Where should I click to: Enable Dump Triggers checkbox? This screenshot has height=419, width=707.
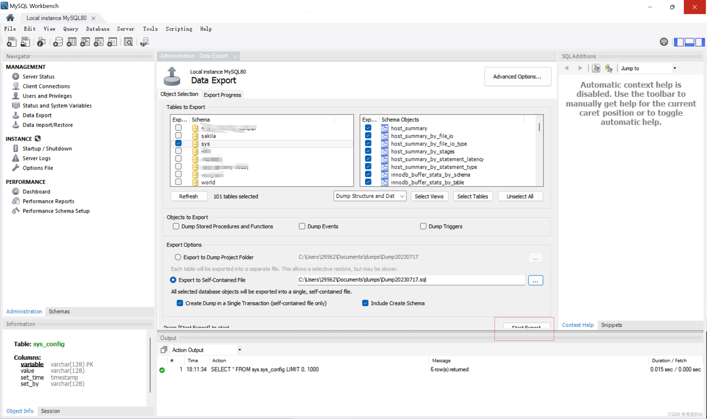pyautogui.click(x=423, y=226)
